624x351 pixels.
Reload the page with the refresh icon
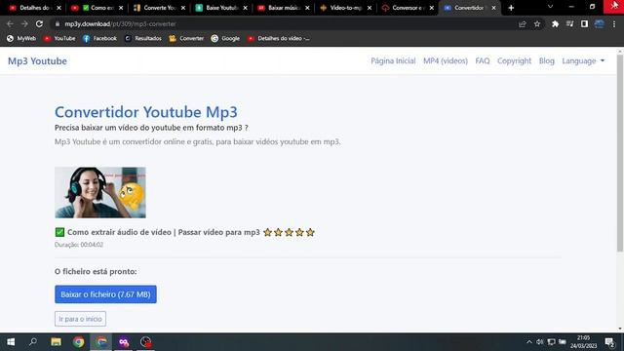coord(39,23)
